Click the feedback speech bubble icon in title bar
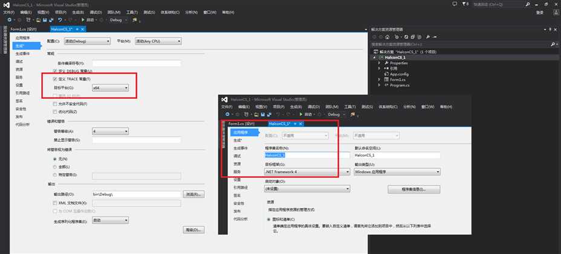 coord(455,4)
